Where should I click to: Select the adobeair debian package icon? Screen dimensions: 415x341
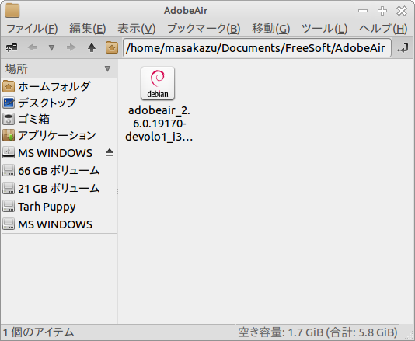click(x=158, y=83)
